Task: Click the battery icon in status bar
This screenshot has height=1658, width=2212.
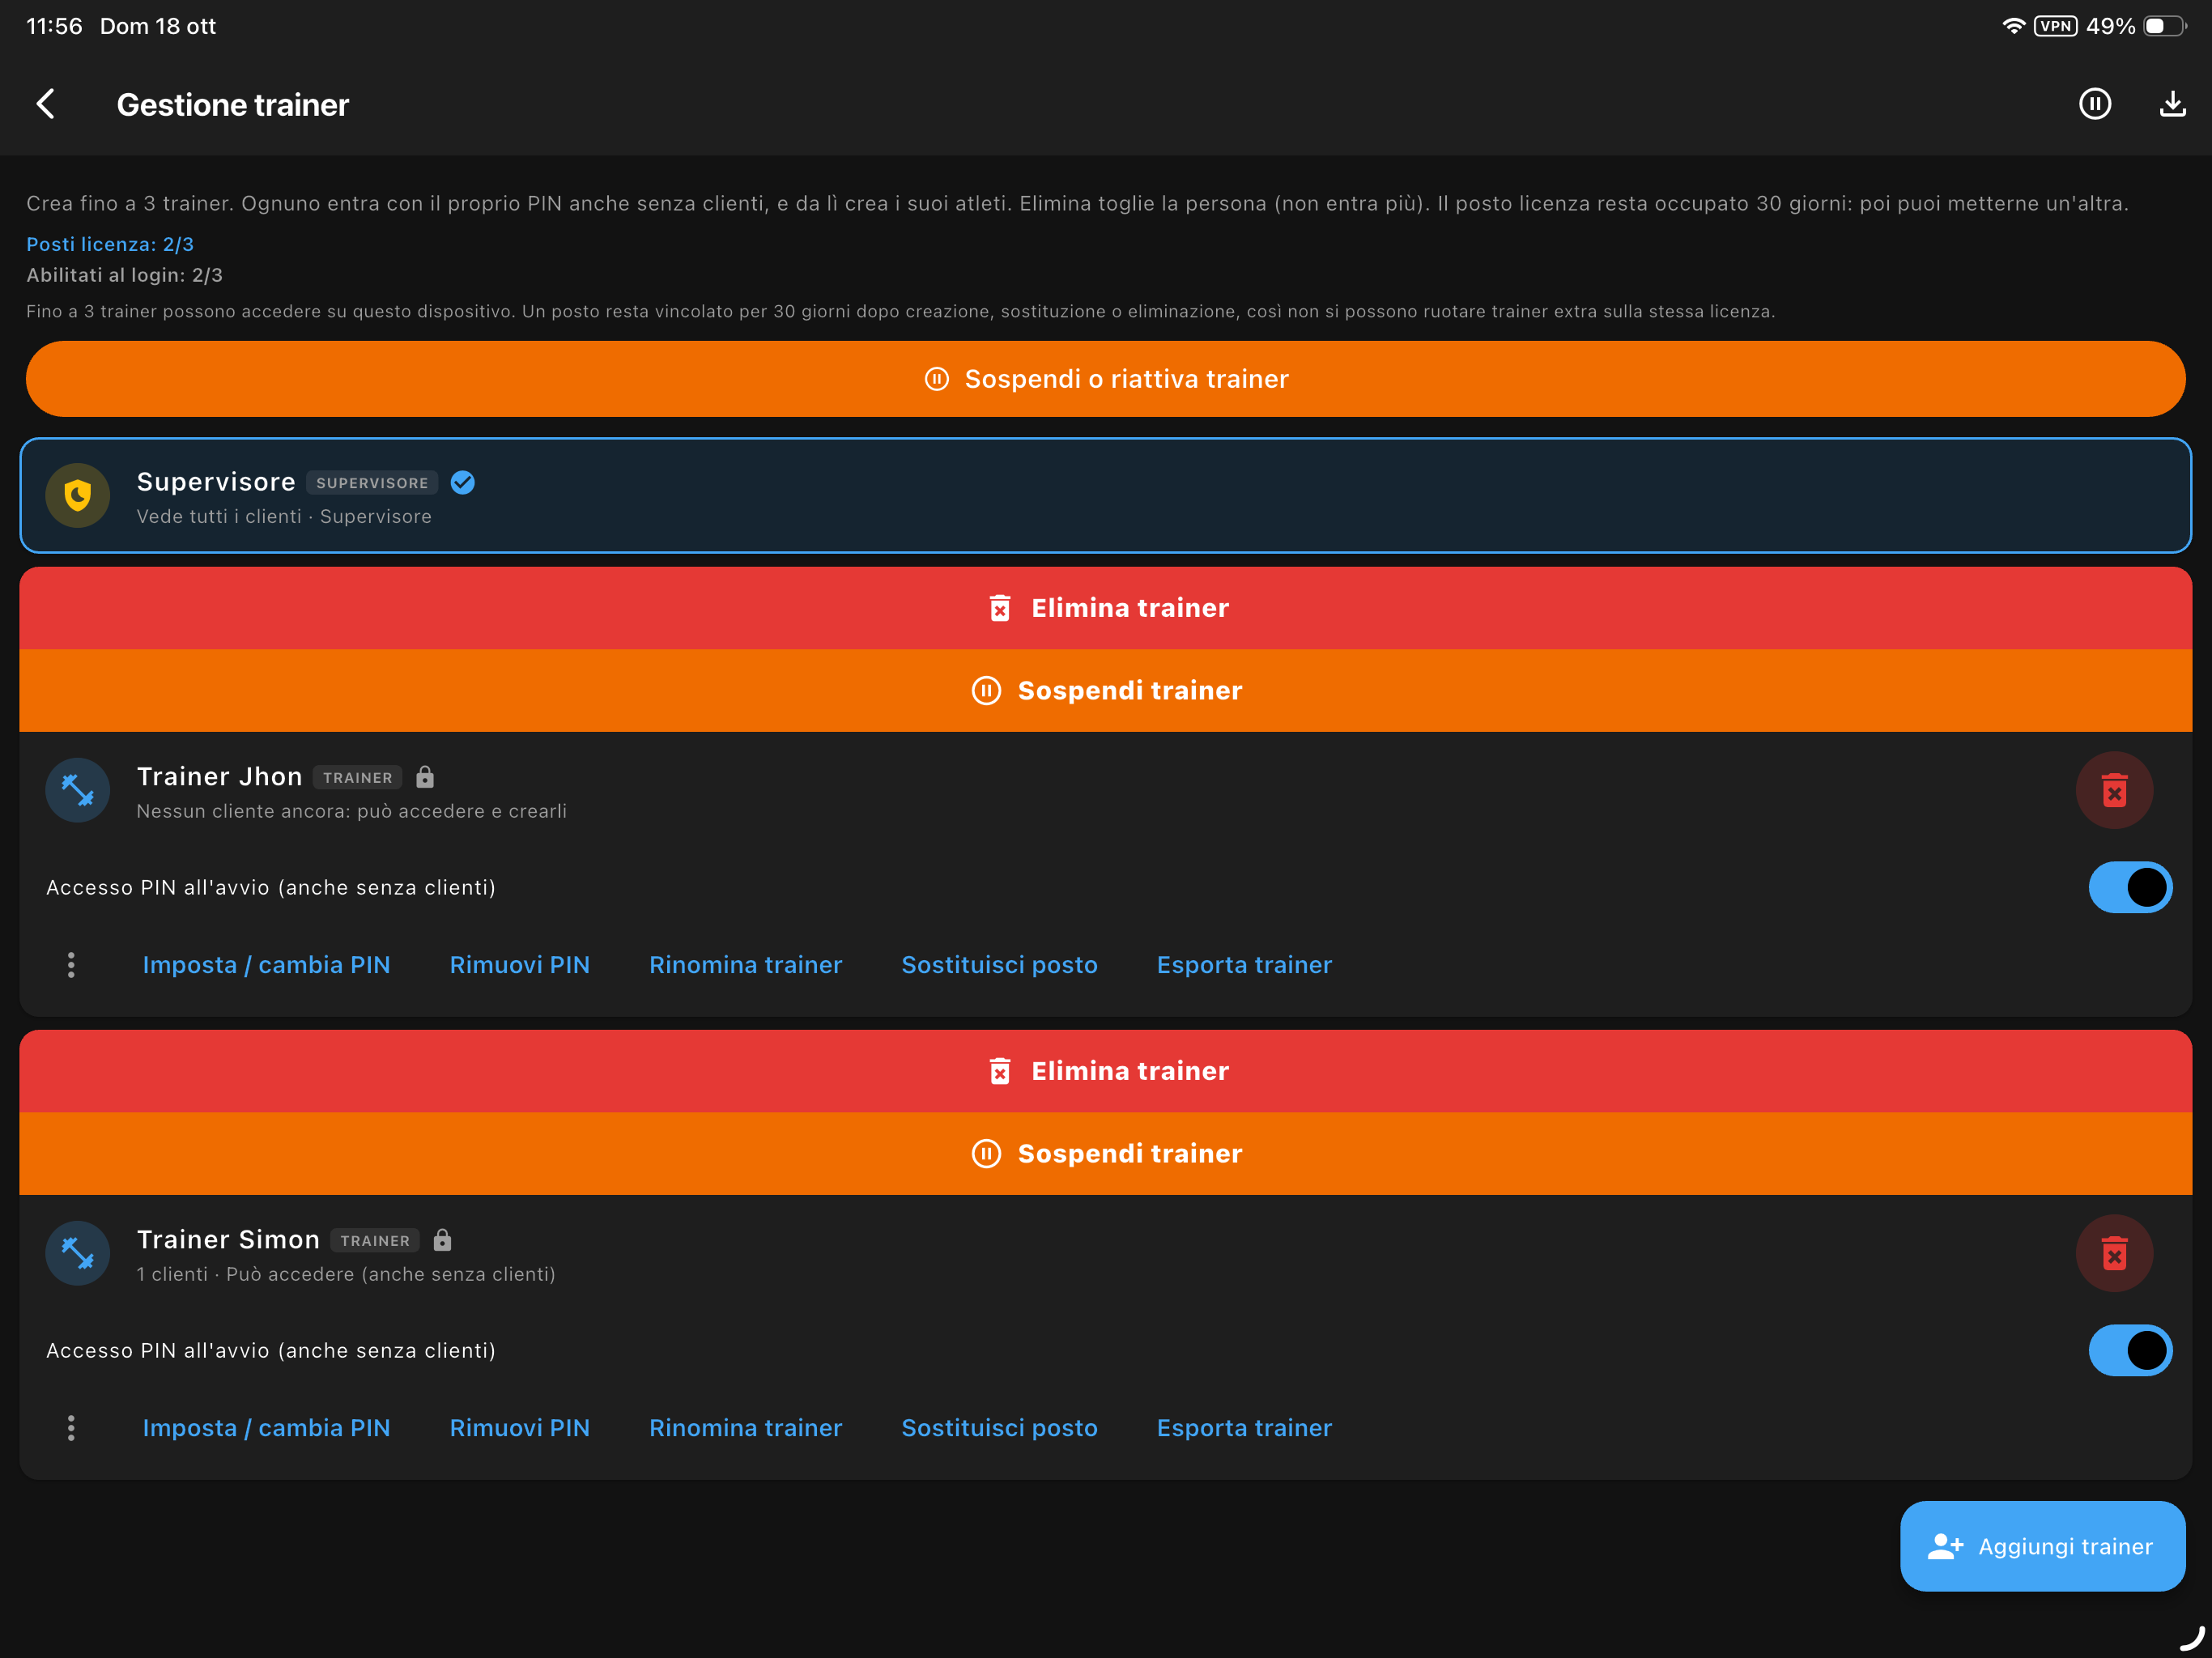Action: (x=2164, y=26)
